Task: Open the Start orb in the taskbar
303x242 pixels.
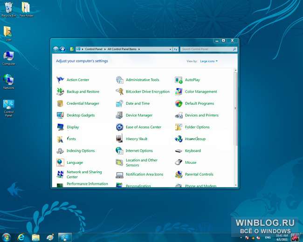Action: coord(6,237)
